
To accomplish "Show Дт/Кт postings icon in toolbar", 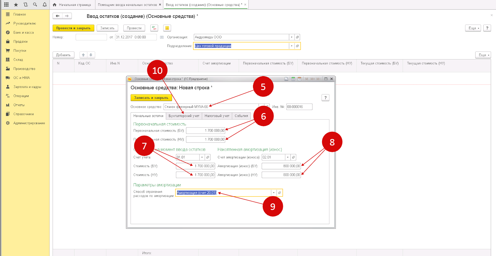I will 154,28.
